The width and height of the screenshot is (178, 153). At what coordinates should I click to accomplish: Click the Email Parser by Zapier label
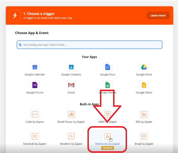click(x=71, y=122)
